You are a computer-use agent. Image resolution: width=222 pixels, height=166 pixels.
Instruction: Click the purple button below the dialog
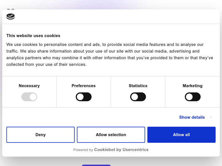[x=96, y=165]
